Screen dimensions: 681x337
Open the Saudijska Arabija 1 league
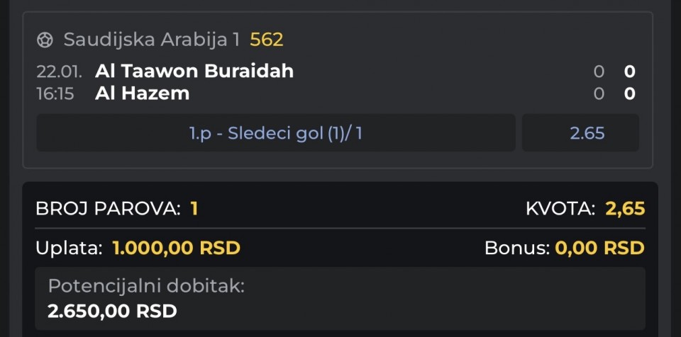(151, 40)
